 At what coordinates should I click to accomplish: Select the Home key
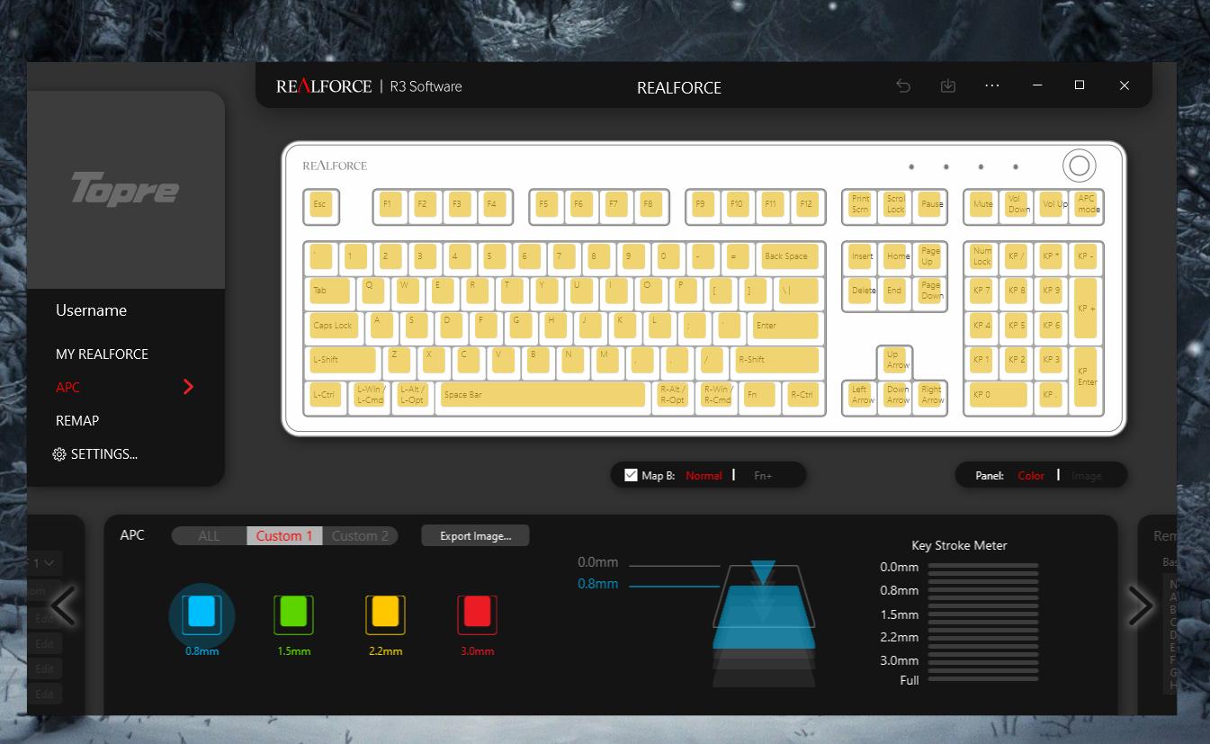click(x=895, y=256)
